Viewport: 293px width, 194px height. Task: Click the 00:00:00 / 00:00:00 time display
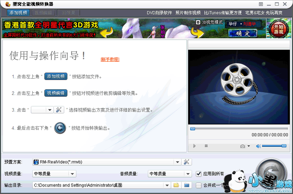tap(270, 135)
